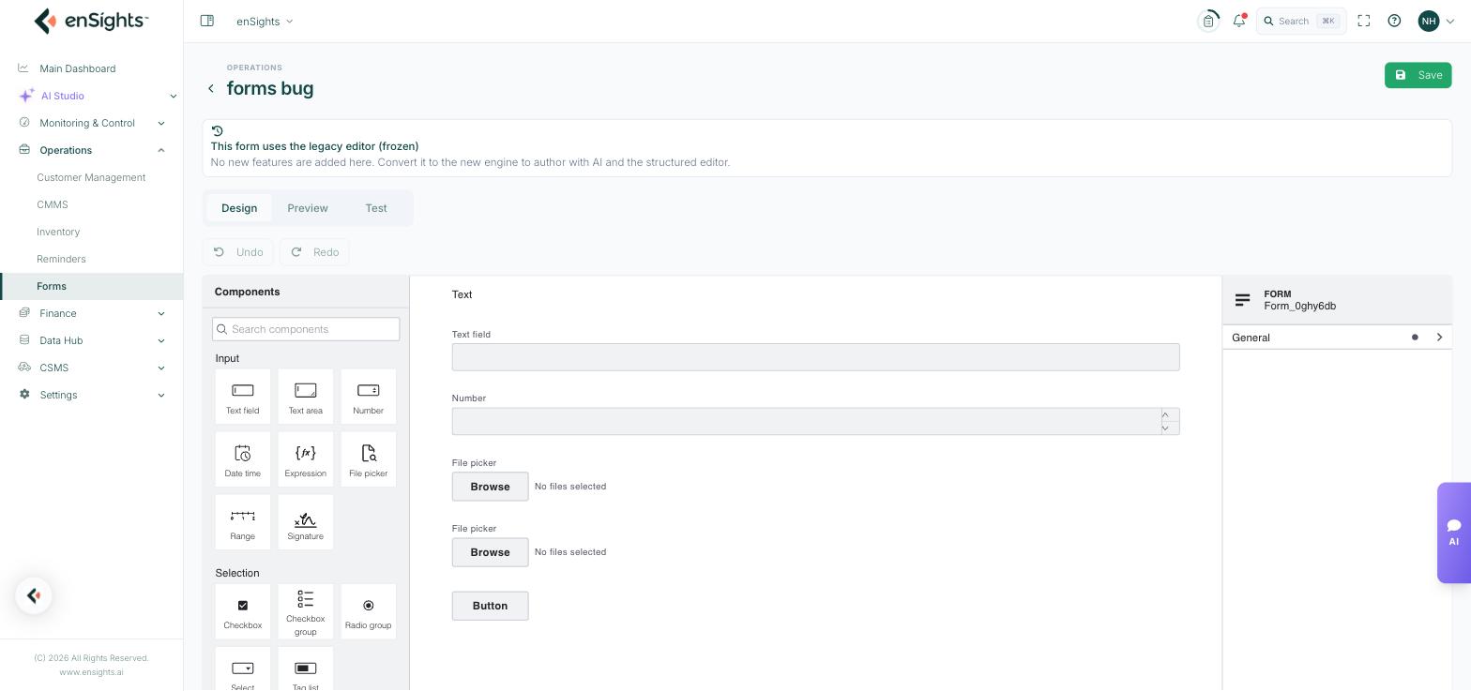
Task: Add an Expression component
Action: point(306,459)
